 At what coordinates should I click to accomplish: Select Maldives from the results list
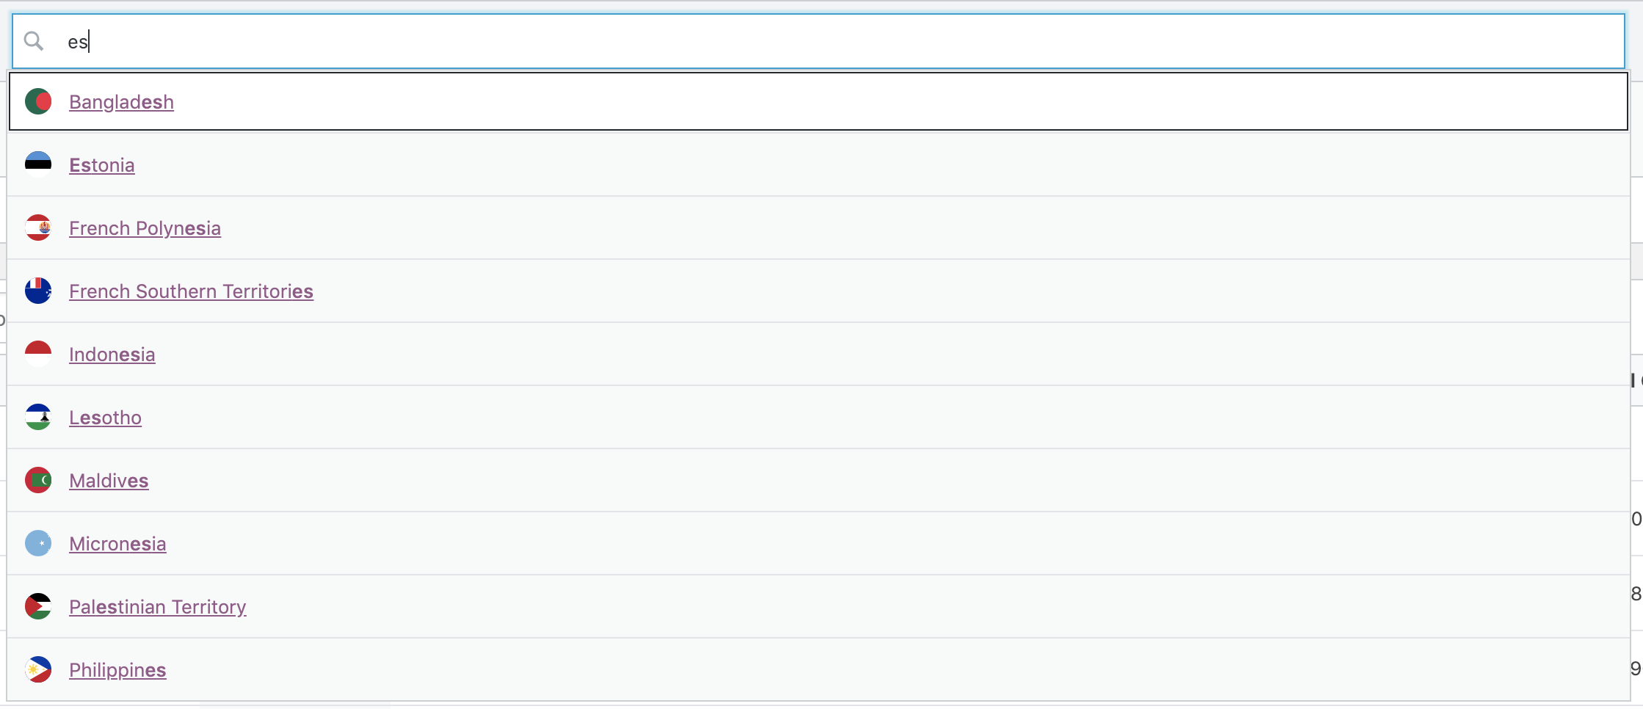pyautogui.click(x=109, y=480)
